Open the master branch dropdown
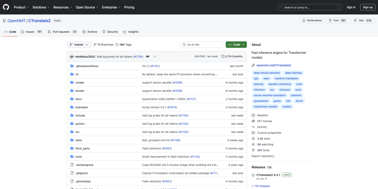This screenshot has width=378, height=189. point(79,45)
